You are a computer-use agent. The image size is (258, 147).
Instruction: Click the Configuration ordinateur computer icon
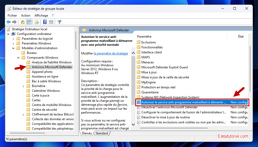pyautogui.click(x=13, y=34)
